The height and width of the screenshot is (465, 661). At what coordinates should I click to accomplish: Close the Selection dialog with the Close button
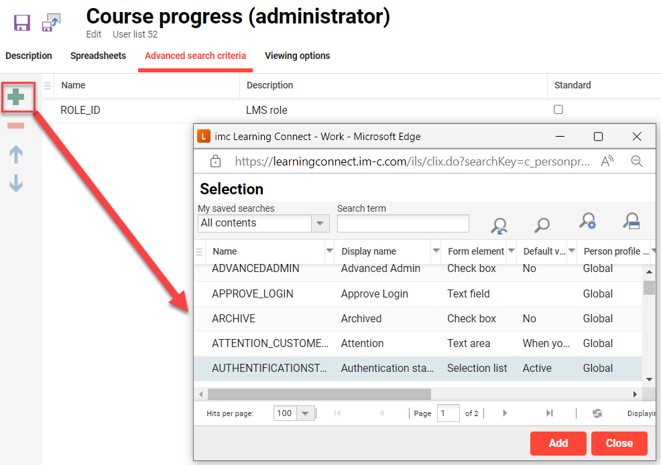tap(619, 443)
